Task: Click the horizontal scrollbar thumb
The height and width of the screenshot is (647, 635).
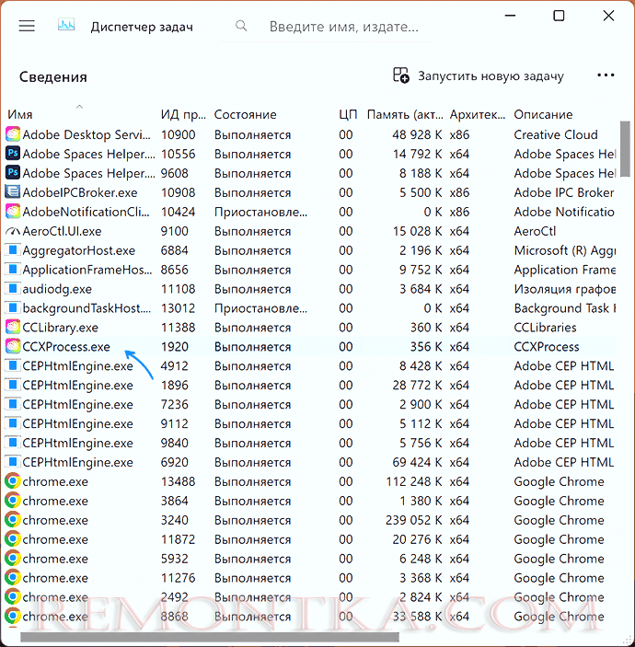Action: click(210, 637)
